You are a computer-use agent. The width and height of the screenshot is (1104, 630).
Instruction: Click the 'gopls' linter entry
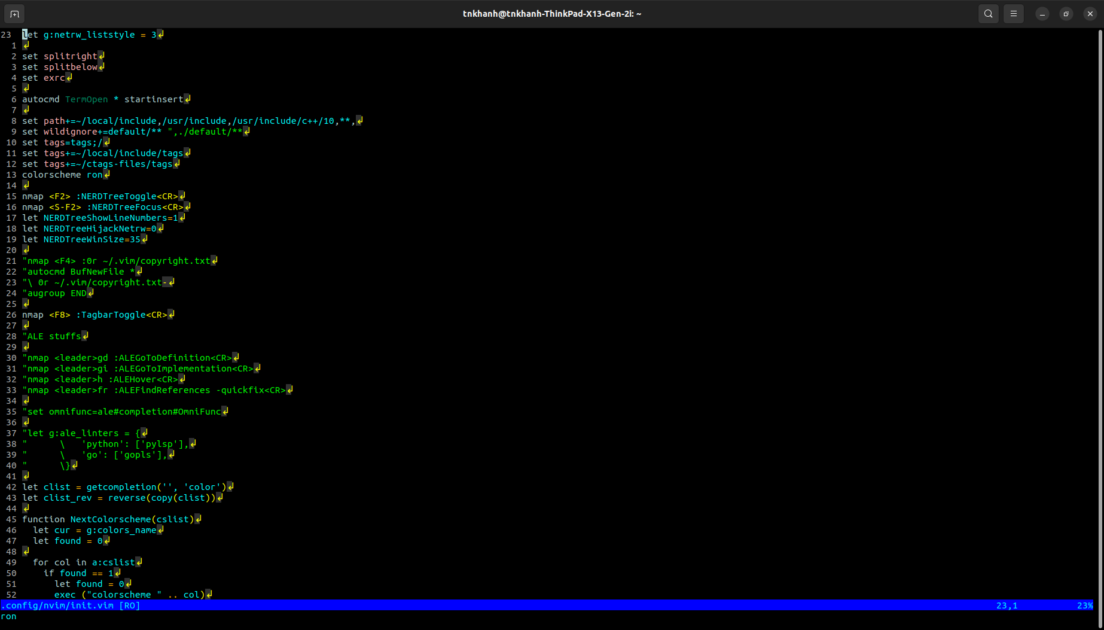[x=138, y=455]
